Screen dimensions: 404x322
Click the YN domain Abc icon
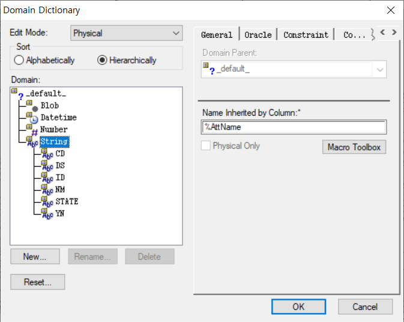pos(47,214)
